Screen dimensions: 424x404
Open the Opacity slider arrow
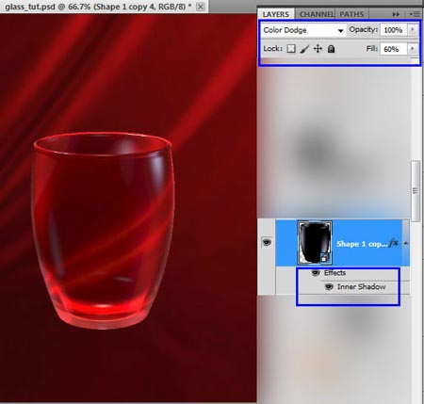tap(413, 30)
